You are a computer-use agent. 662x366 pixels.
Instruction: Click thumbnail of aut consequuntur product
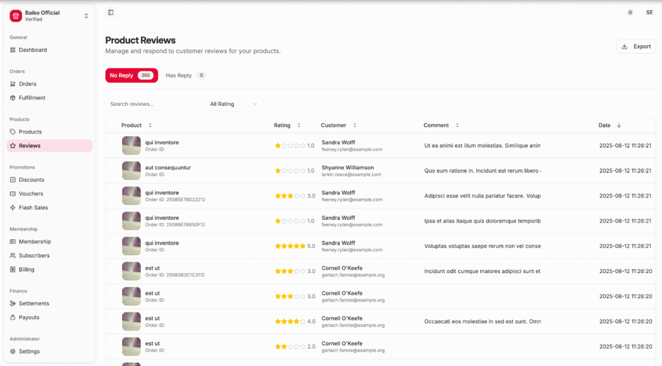point(131,171)
